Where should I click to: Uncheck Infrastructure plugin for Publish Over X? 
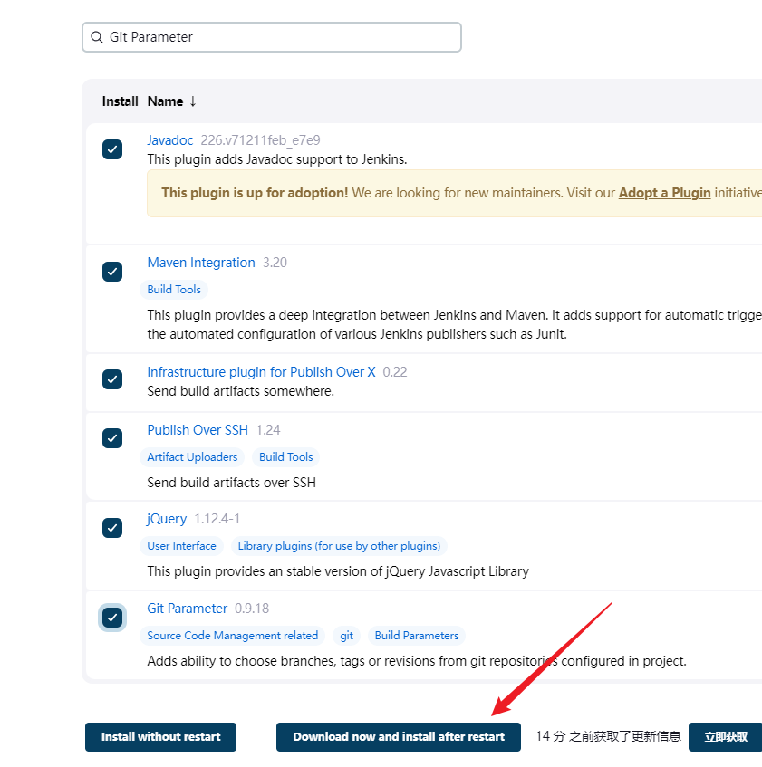112,379
